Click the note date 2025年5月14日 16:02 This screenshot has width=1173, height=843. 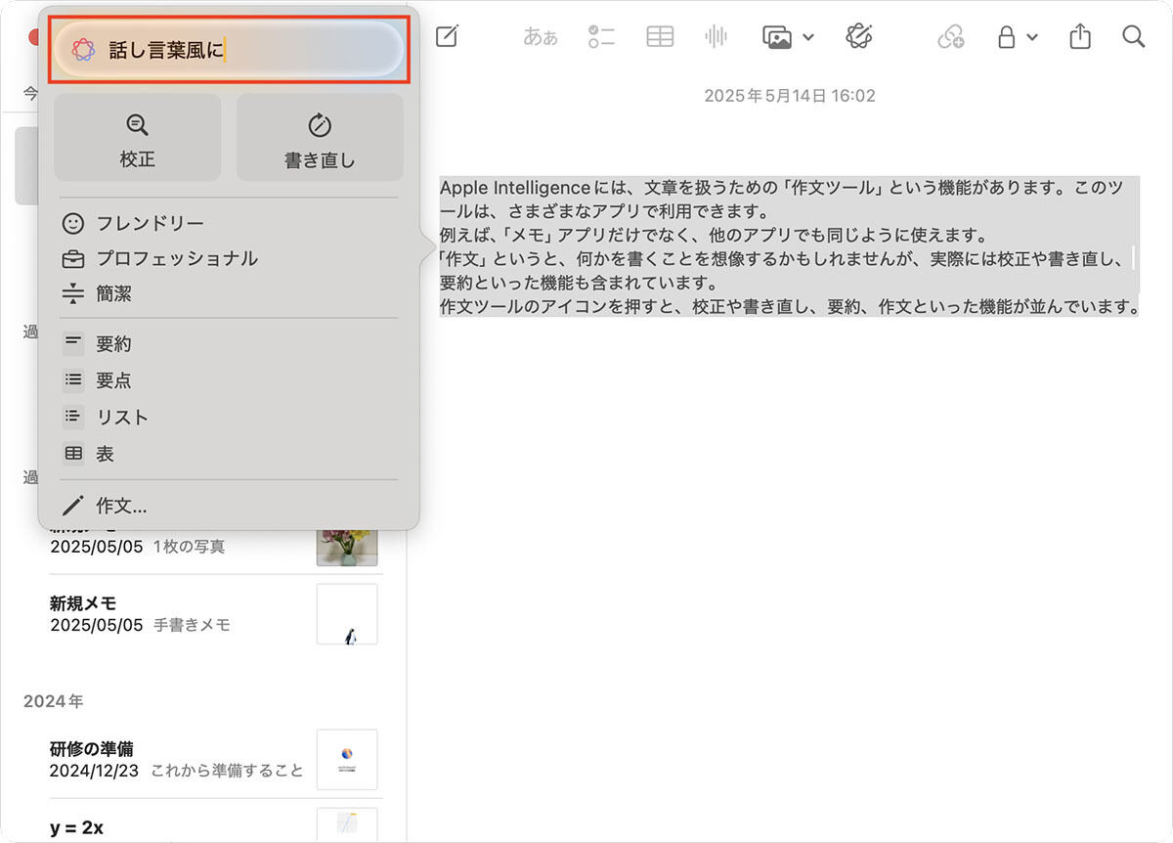pos(790,96)
